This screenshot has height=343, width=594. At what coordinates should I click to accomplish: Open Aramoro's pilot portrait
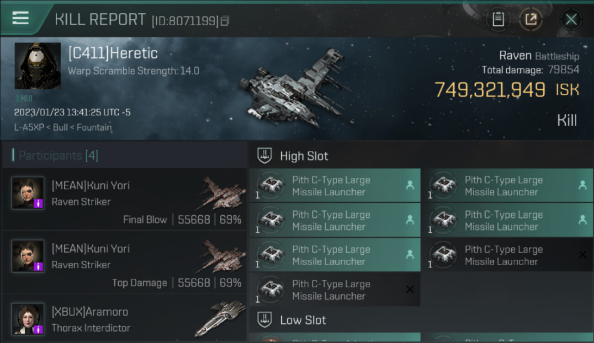pyautogui.click(x=28, y=319)
